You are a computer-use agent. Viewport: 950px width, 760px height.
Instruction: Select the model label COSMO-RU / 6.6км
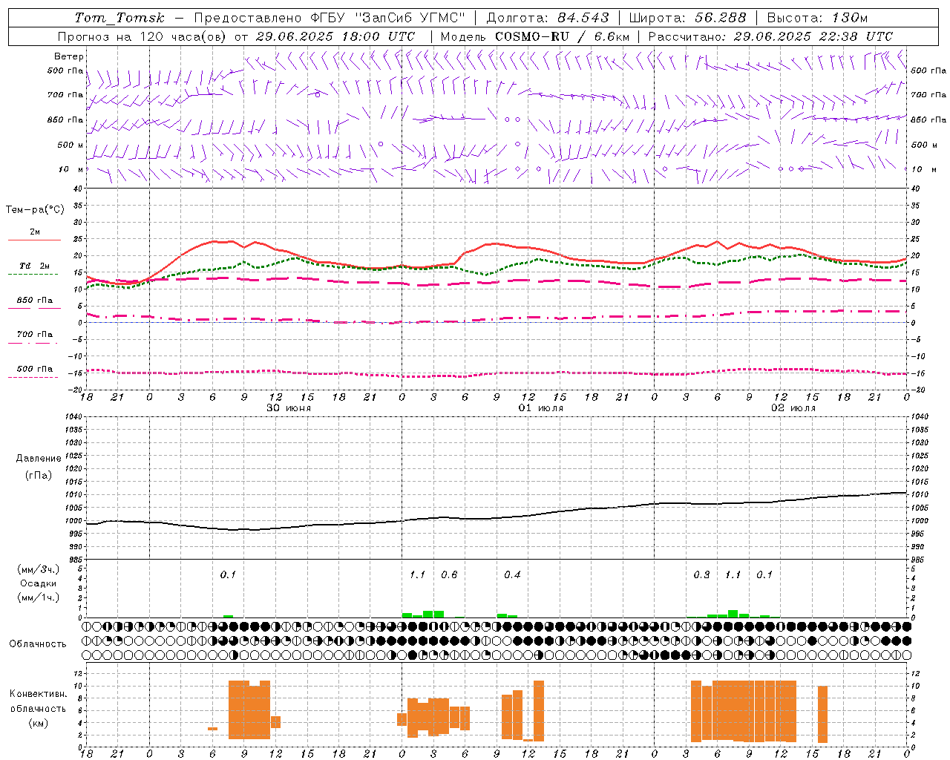click(562, 36)
